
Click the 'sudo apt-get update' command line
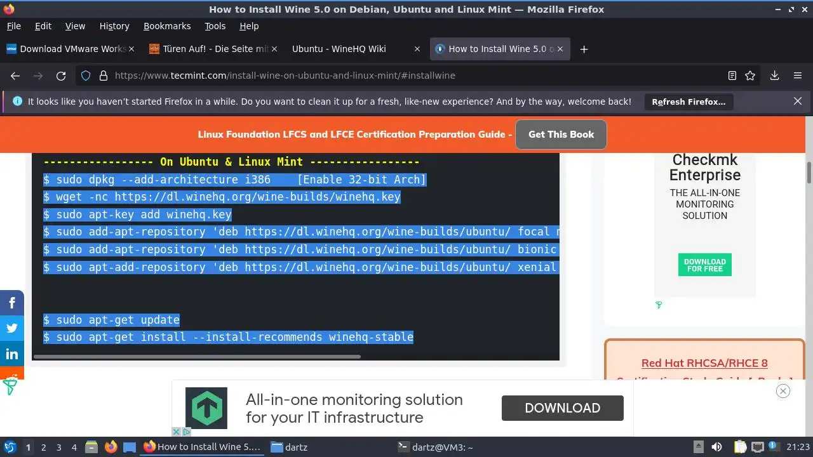click(111, 320)
